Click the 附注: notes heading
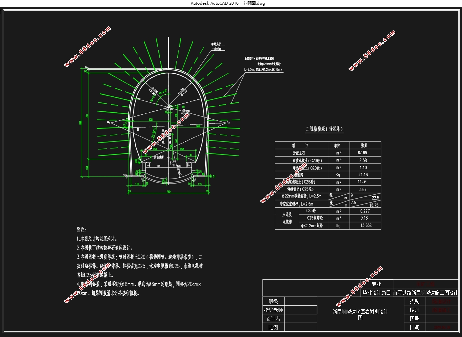This screenshot has height=337, width=462. click(82, 230)
